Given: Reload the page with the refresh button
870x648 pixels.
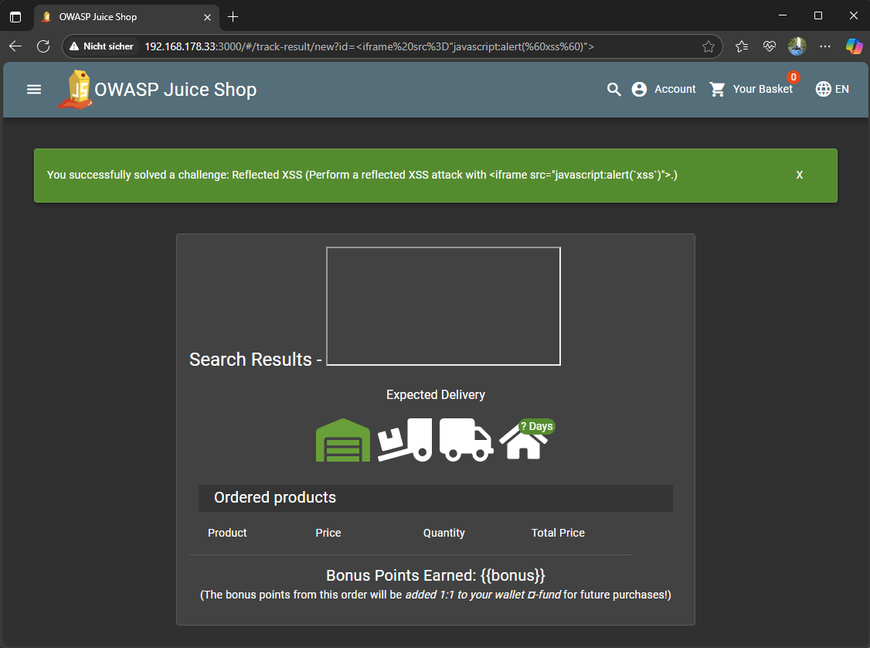Looking at the screenshot, I should coord(44,46).
